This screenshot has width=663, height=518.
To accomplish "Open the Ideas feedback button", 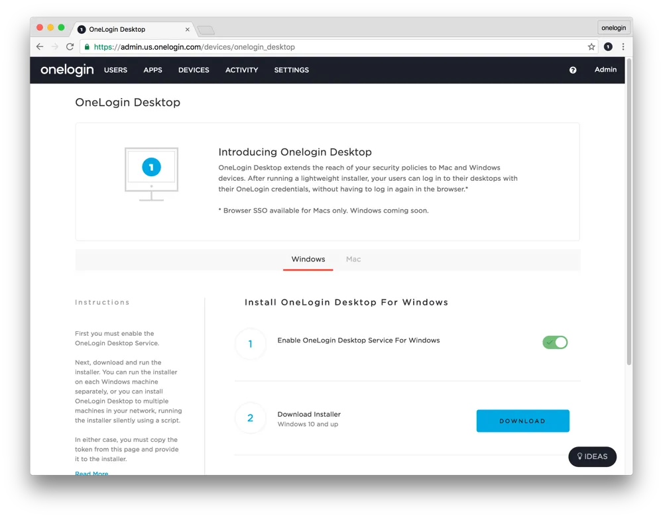I will [592, 456].
